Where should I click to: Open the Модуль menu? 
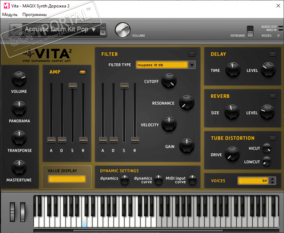pyautogui.click(x=10, y=15)
